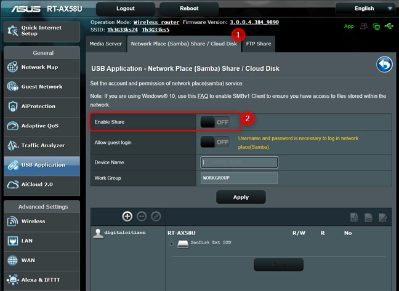The image size is (399, 291).
Task: Click the guest users status icon
Action: (x=364, y=26)
